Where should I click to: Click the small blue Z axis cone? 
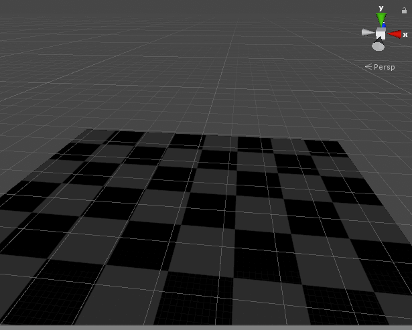tap(384, 25)
